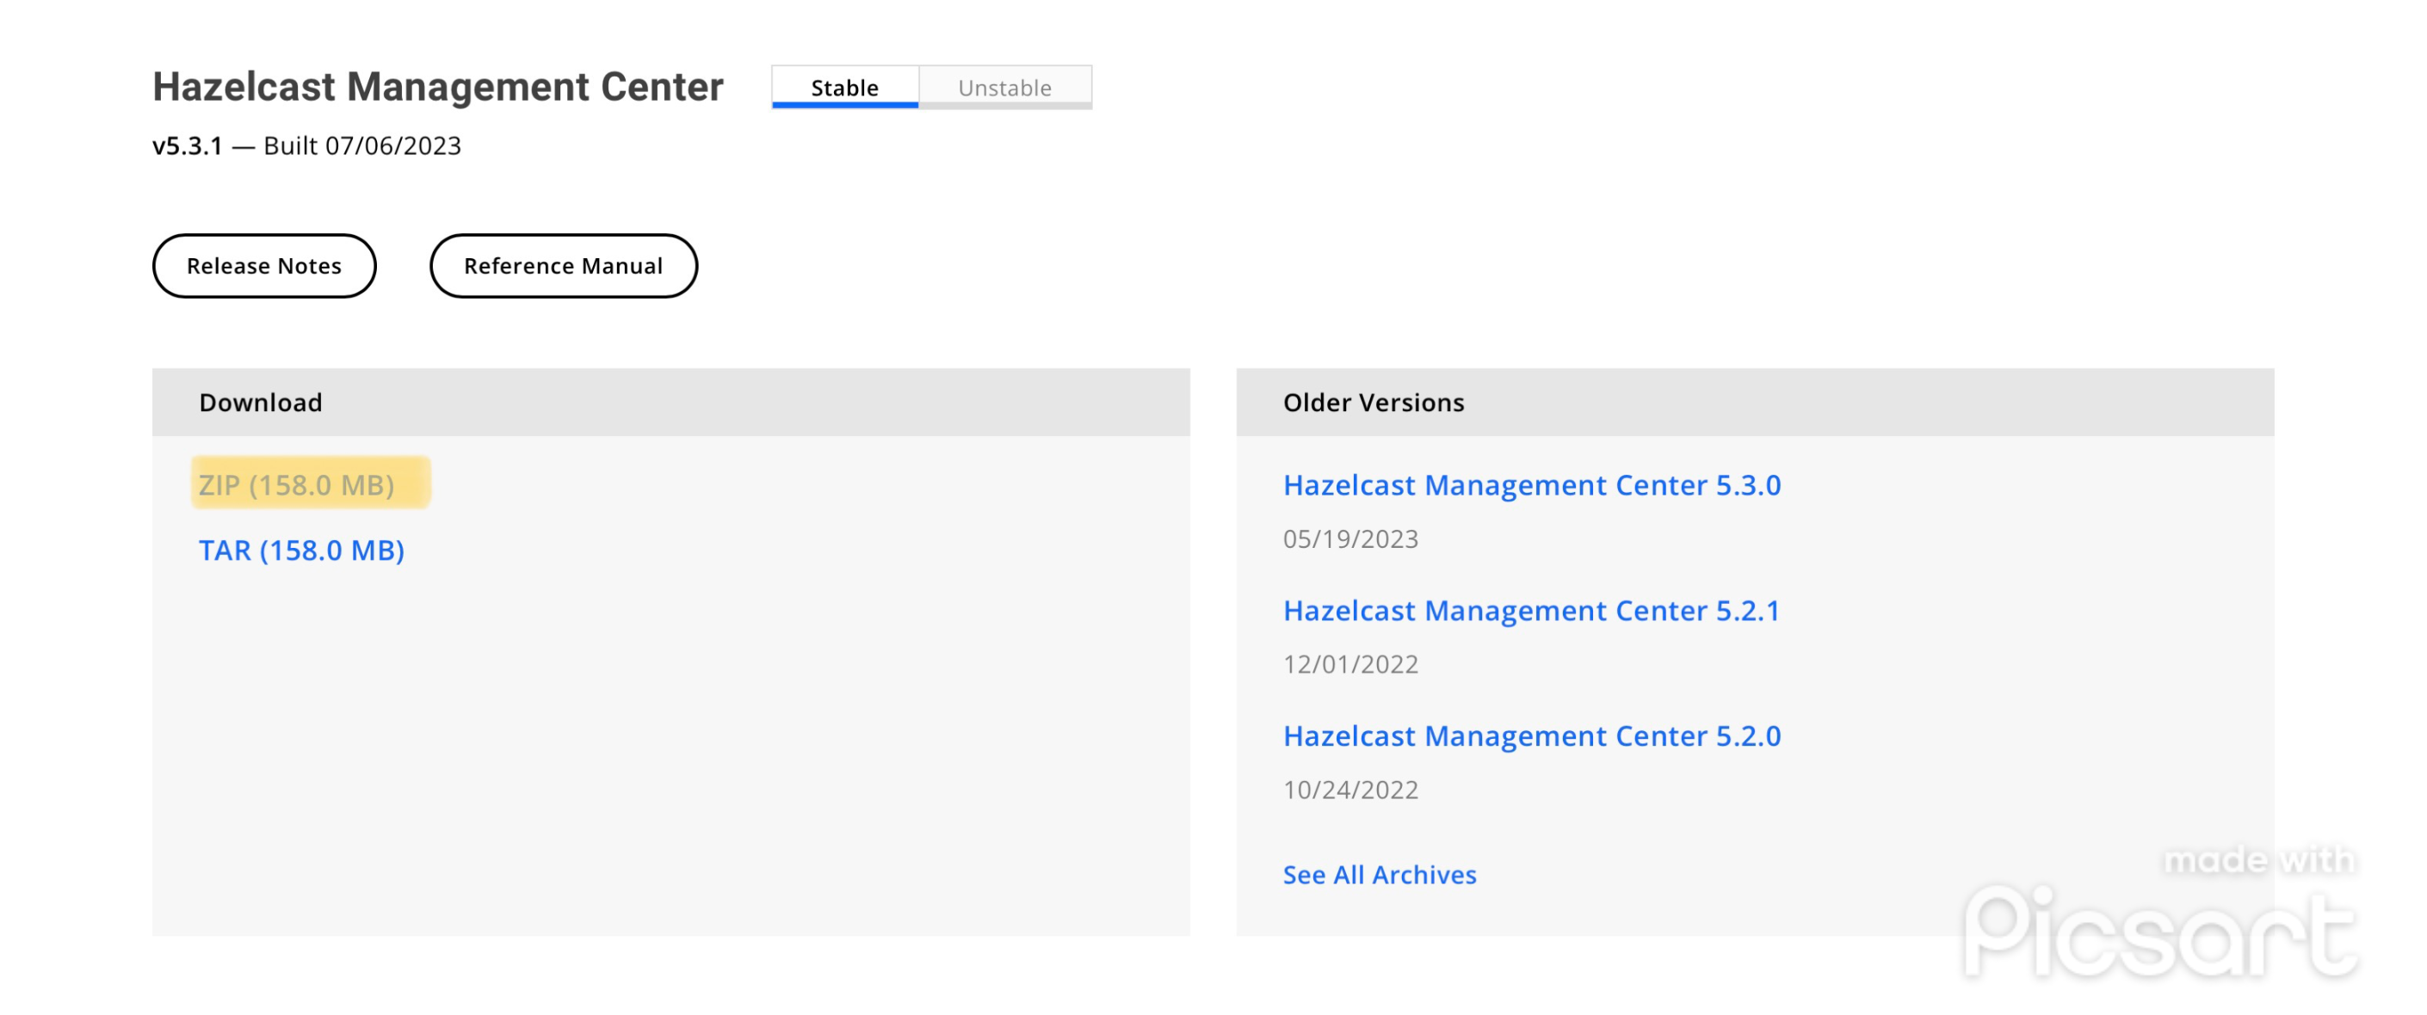This screenshot has height=1015, width=2427.
Task: Switch to the Stable tab
Action: point(844,88)
